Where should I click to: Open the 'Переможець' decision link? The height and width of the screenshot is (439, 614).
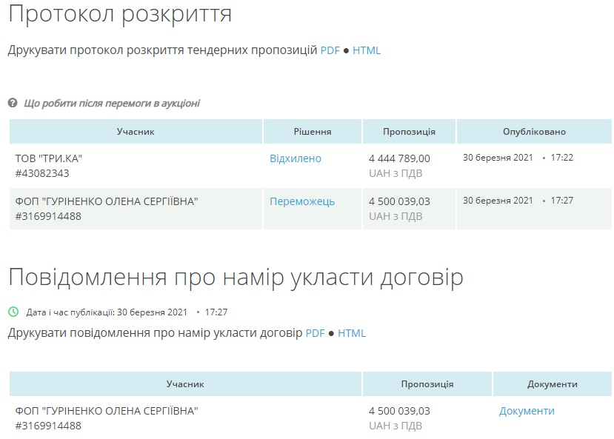(302, 201)
